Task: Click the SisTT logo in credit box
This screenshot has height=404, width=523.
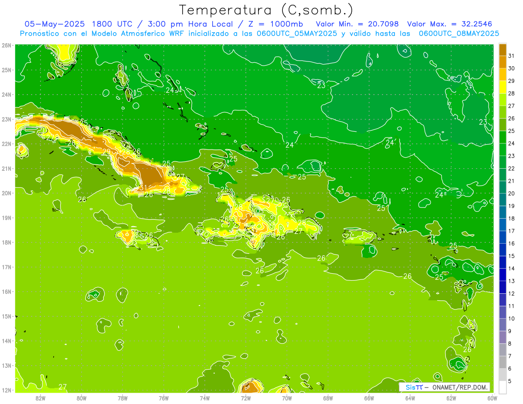Action: tap(414, 387)
